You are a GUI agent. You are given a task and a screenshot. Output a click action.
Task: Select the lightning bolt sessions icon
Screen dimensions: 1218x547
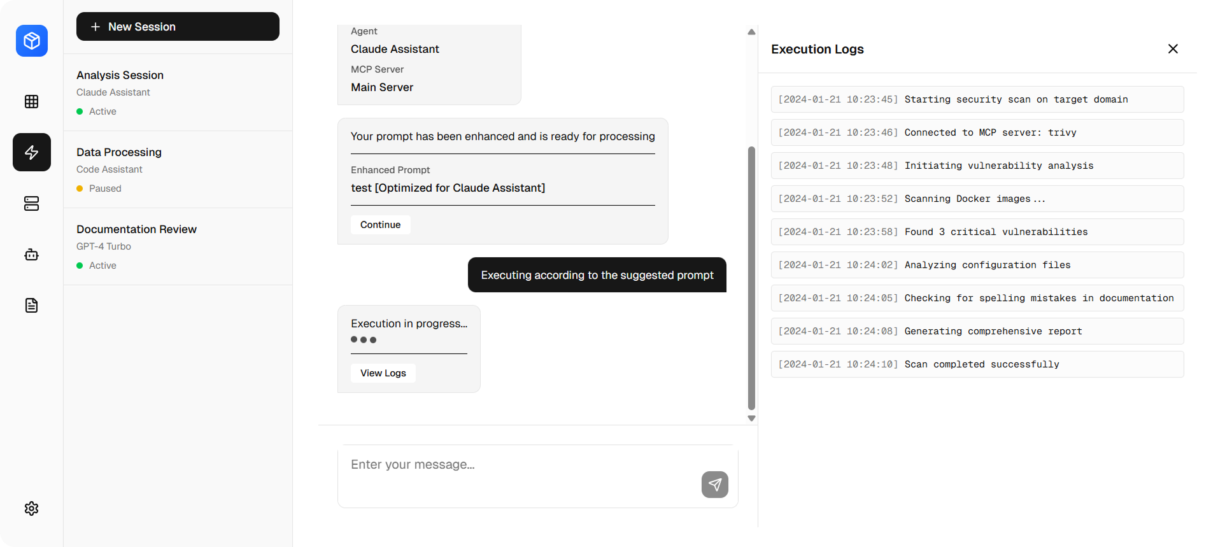[x=32, y=152]
